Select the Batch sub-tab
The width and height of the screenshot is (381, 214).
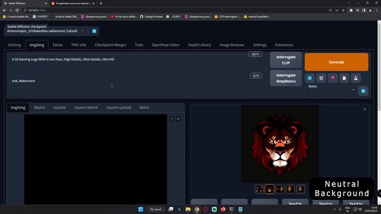(144, 108)
